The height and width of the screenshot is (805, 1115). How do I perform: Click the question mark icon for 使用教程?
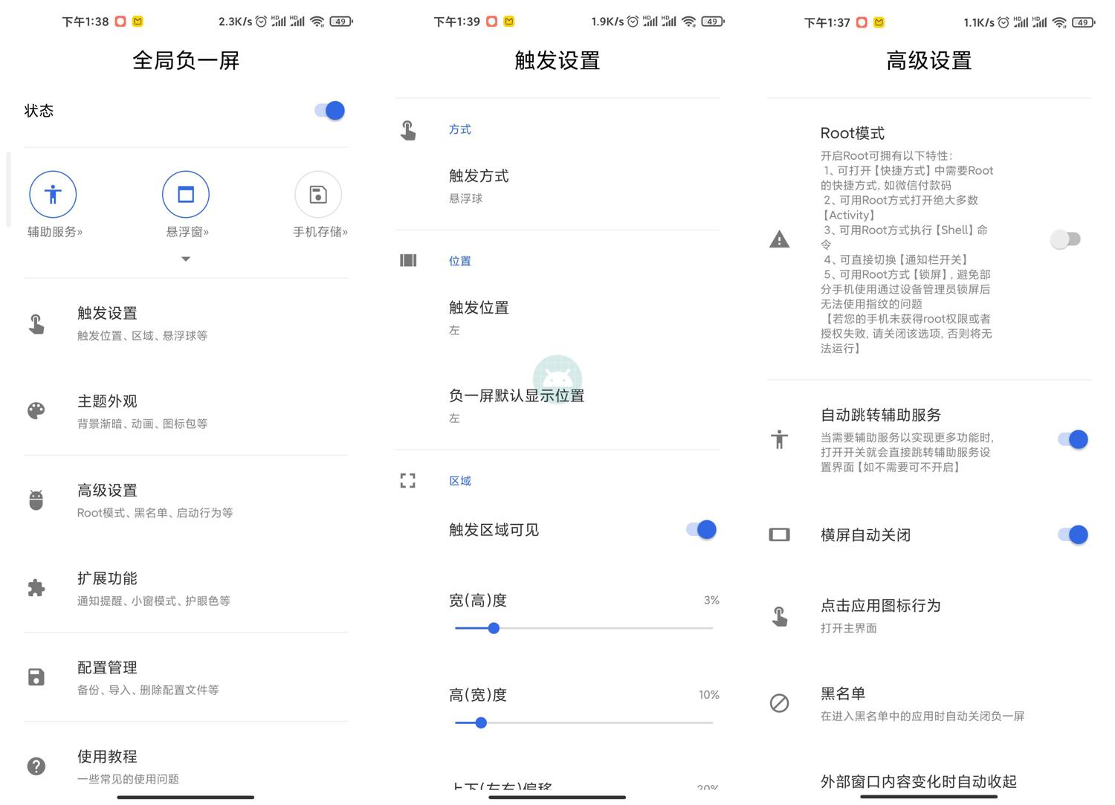pyautogui.click(x=36, y=766)
